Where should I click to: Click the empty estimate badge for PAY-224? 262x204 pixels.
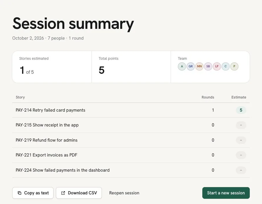pos(241,170)
